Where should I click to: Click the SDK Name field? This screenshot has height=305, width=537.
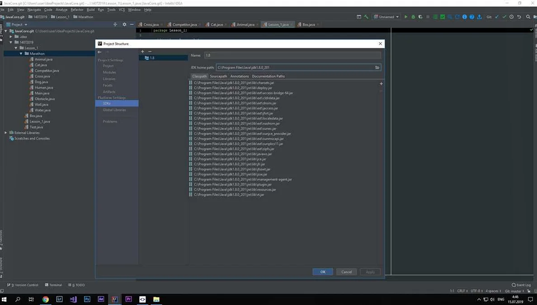292,55
